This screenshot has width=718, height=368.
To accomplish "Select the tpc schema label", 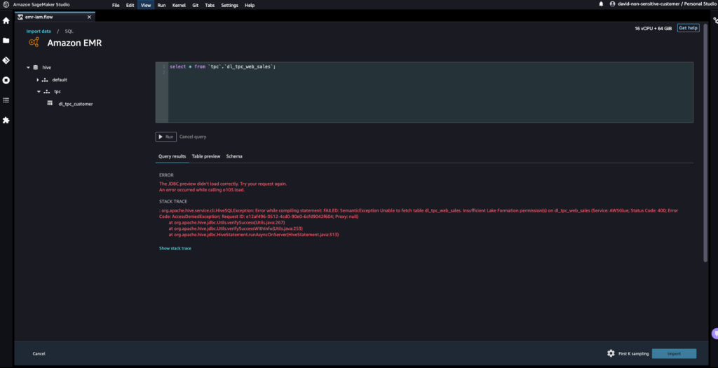I will (x=57, y=92).
